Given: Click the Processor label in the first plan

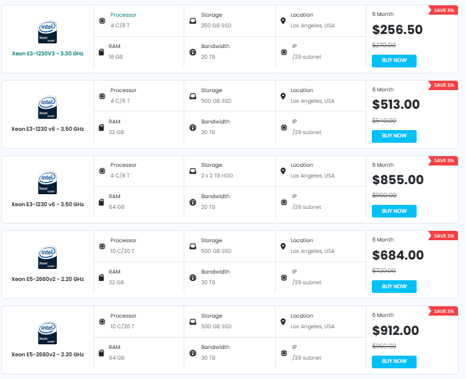Looking at the screenshot, I should click(123, 15).
